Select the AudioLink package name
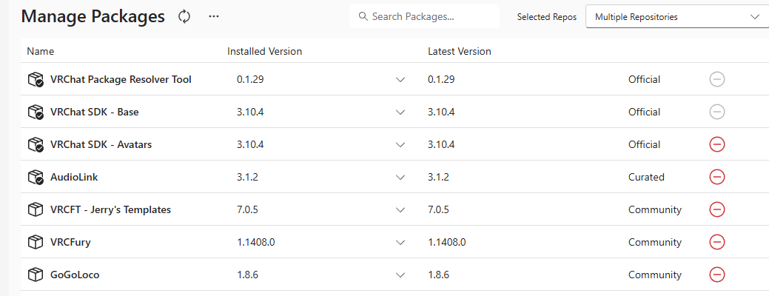Screen dimensions: 769x296 click(74, 177)
